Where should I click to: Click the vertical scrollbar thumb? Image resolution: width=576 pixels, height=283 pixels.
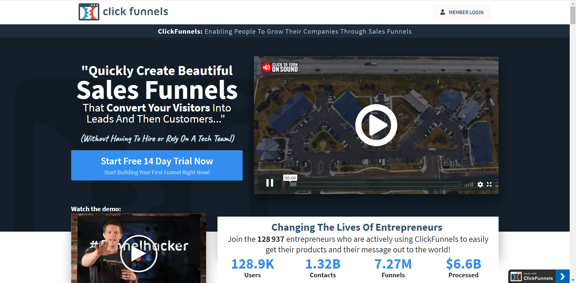(x=573, y=15)
